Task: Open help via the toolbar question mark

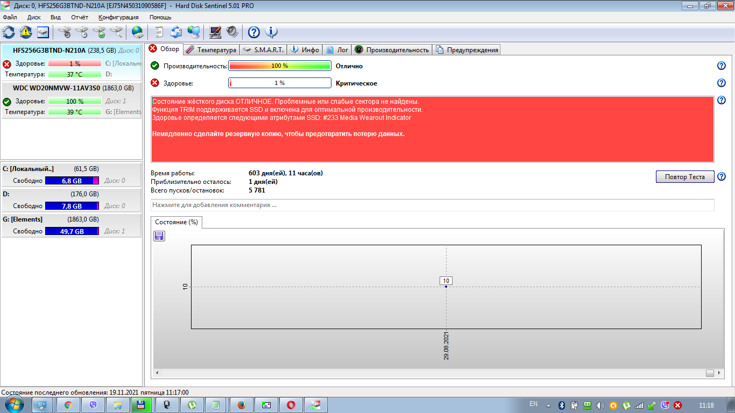Action: click(x=253, y=32)
